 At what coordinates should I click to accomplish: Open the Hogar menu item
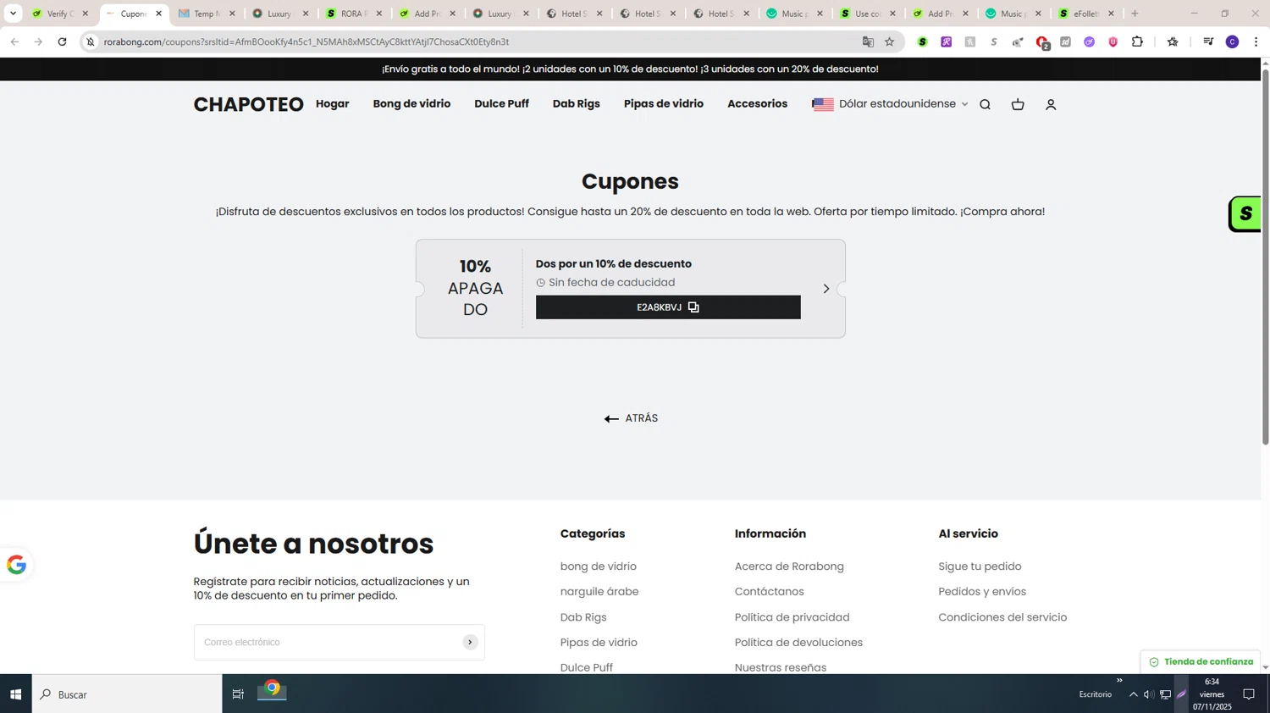333,103
